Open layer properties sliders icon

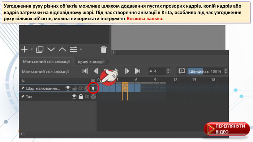tap(73, 49)
